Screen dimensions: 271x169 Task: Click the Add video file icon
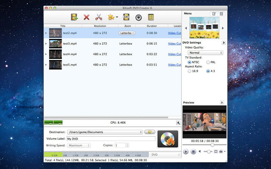coord(74,17)
